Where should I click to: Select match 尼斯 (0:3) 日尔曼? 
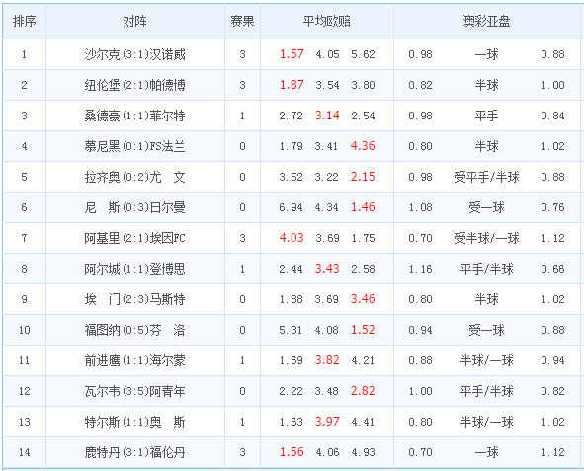134,207
